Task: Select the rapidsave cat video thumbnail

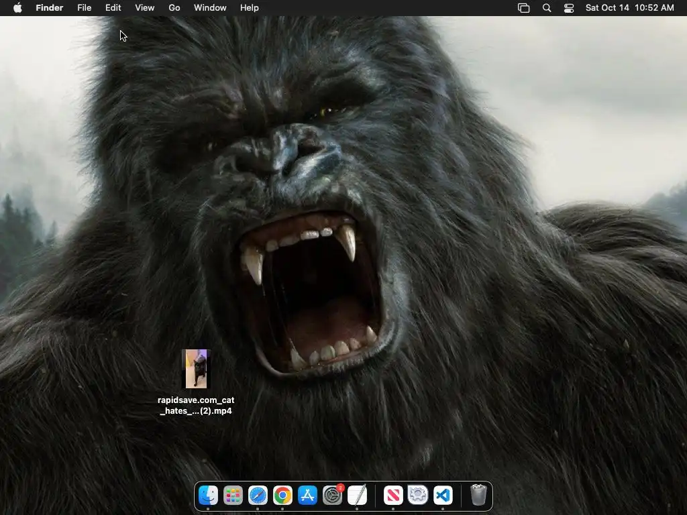Action: (196, 369)
